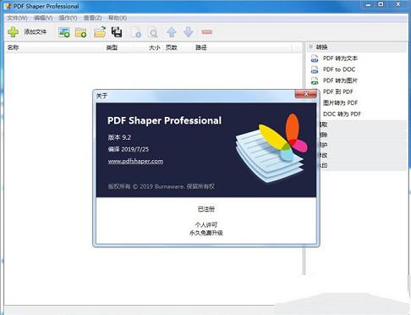Click the black floppy disk save icon

117,32
